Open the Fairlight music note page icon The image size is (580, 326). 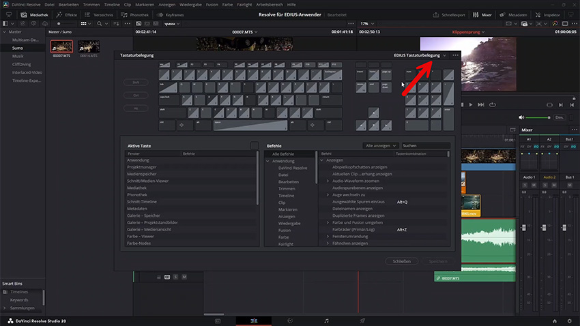(326, 321)
